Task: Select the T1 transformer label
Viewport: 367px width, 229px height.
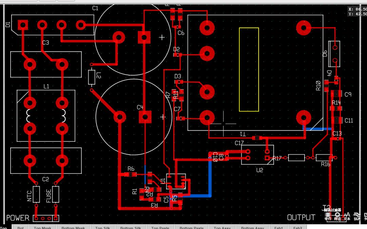Action: tap(242, 134)
